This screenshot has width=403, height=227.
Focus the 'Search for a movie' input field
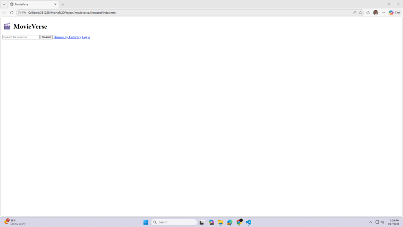pyautogui.click(x=21, y=37)
